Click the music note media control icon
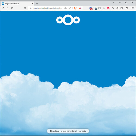The image size is (136, 136). tap(117, 8)
